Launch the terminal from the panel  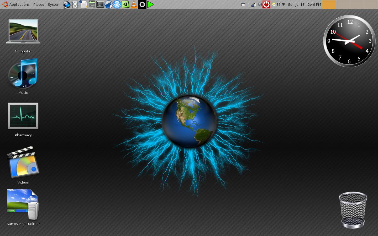[100, 4]
